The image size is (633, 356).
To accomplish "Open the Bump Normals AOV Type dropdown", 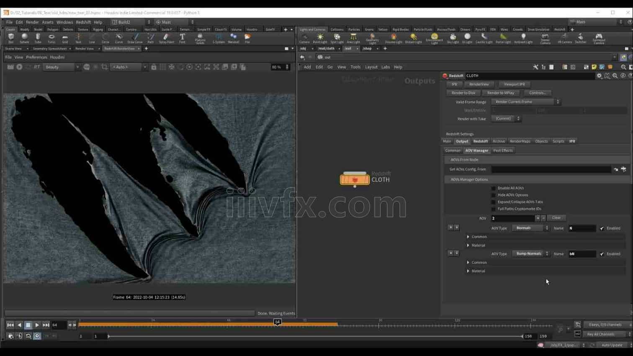I will (x=530, y=254).
